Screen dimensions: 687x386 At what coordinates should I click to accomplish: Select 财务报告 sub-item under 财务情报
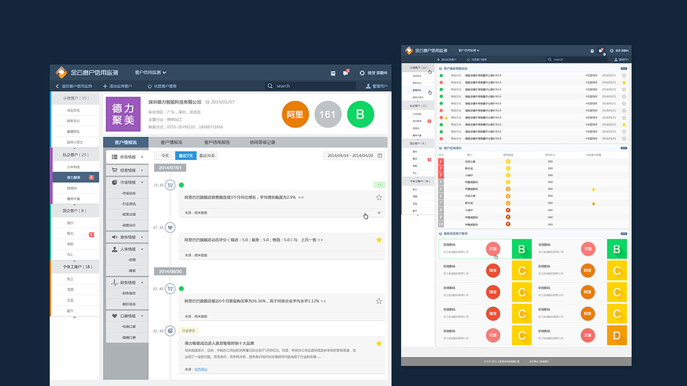(129, 293)
